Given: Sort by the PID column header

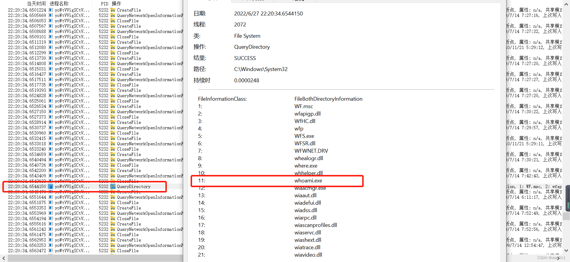Looking at the screenshot, I should pyautogui.click(x=104, y=4).
